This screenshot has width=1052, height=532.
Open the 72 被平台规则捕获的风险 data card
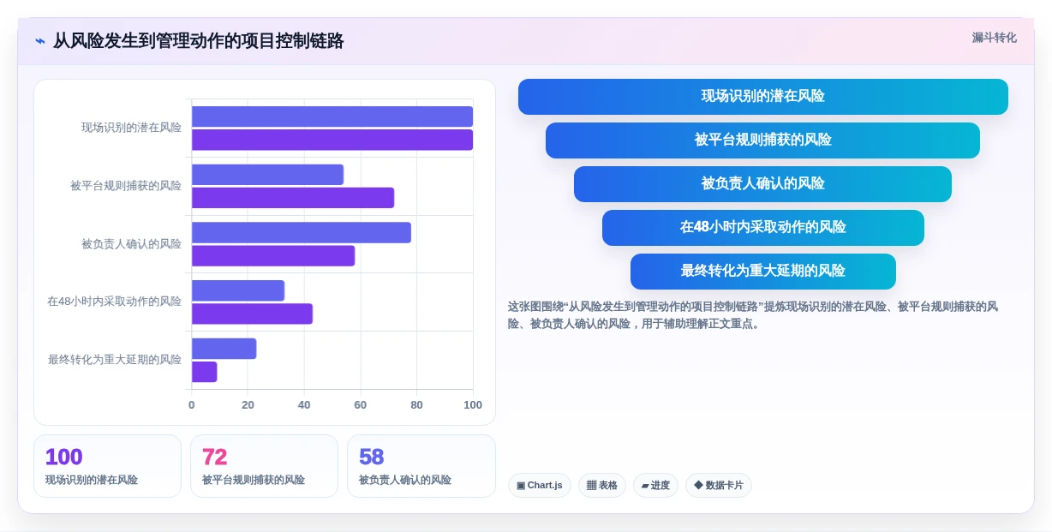click(x=264, y=466)
